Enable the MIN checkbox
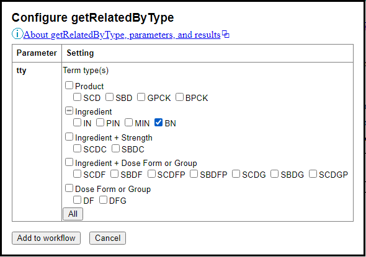Viewport: 366px width, 257px height. pos(128,123)
